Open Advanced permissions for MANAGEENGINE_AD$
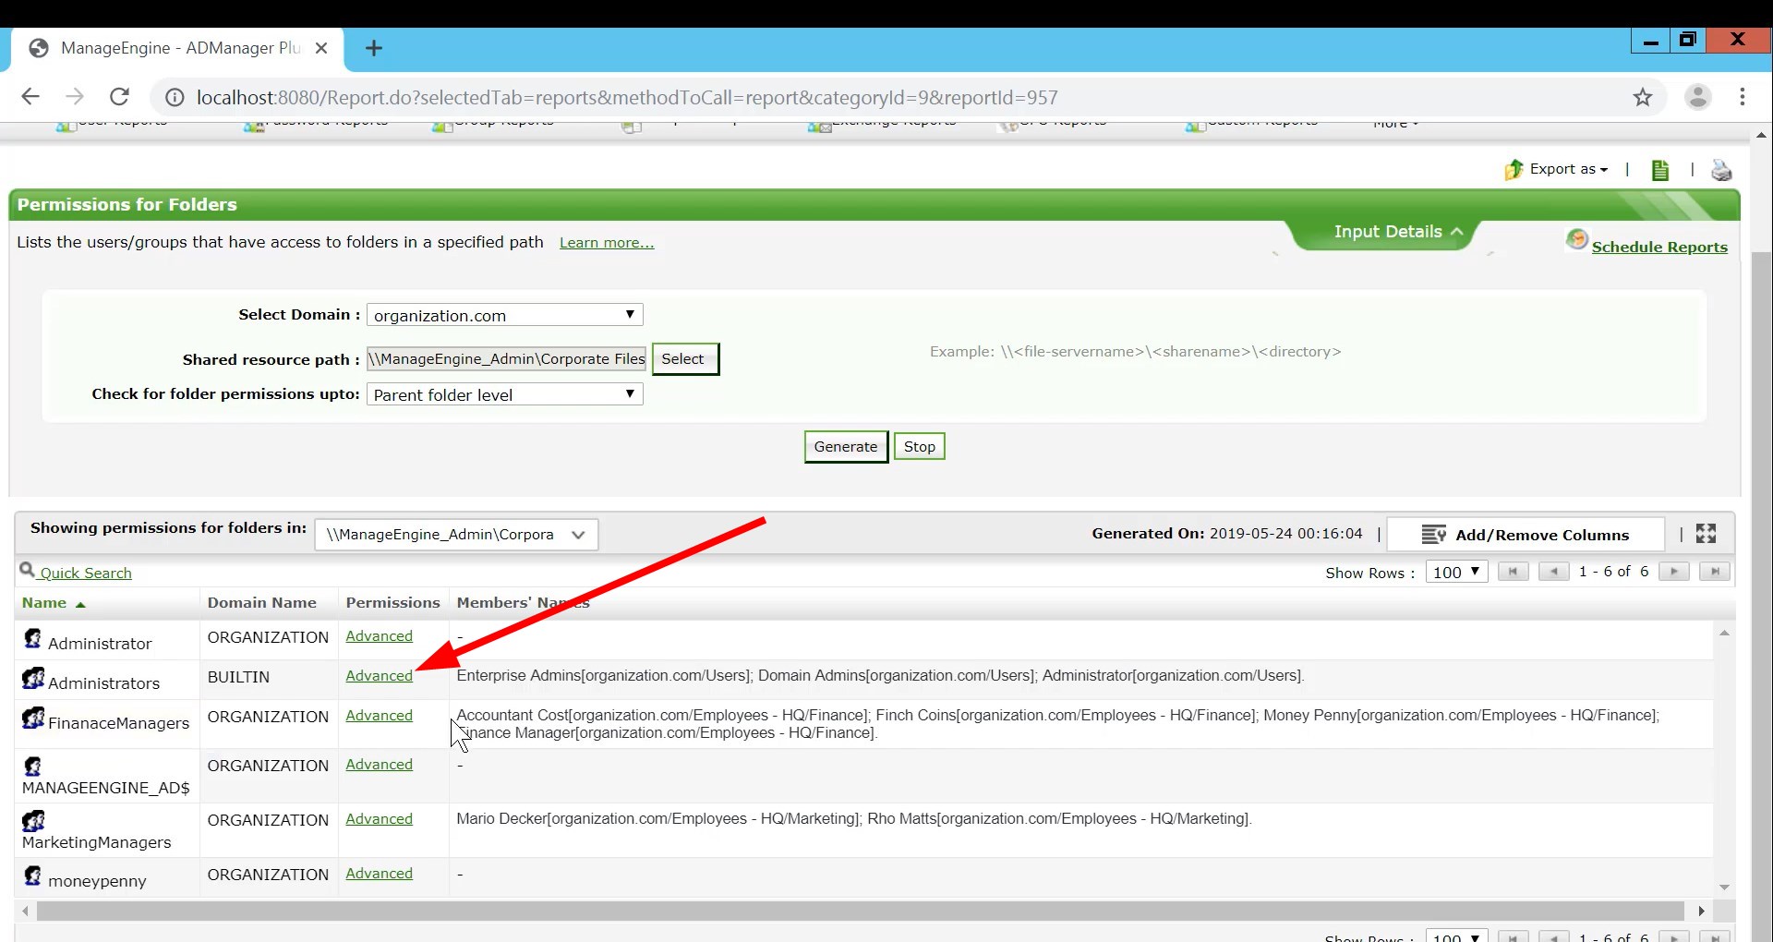The width and height of the screenshot is (1773, 942). click(379, 765)
